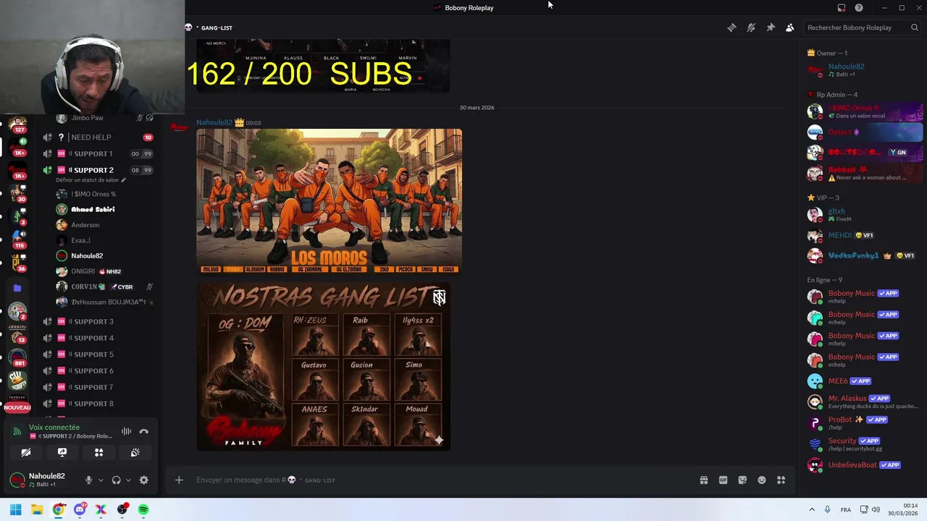Click the NOUVEAU unread indicator
Viewport: 927px width, 521px height.
17,407
